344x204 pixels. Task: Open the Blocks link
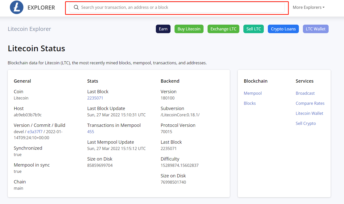pos(250,103)
